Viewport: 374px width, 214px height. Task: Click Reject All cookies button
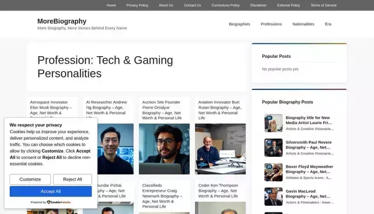[x=72, y=179]
